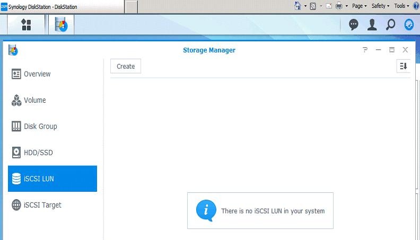Image resolution: width=420 pixels, height=240 pixels.
Task: Expand the Safety dropdown menu
Action: coord(380,6)
